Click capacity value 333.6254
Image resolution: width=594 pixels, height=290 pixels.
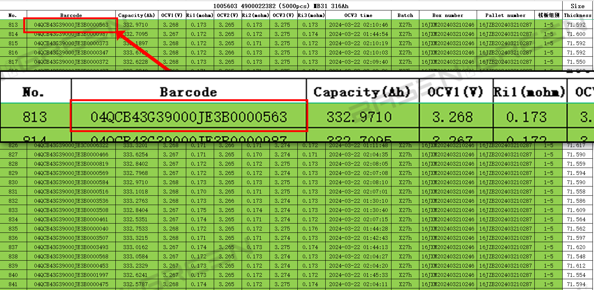pos(136,154)
